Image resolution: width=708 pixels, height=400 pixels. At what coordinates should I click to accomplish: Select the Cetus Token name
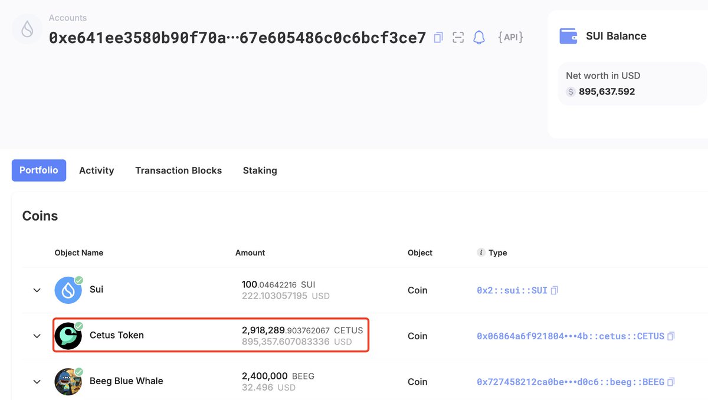(117, 335)
